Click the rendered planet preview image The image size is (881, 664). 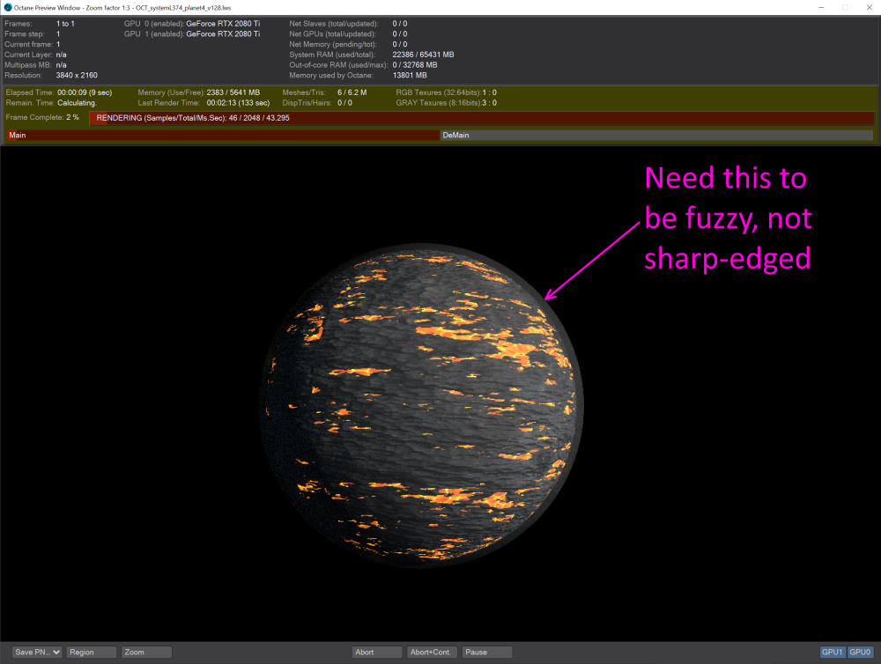pyautogui.click(x=421, y=406)
